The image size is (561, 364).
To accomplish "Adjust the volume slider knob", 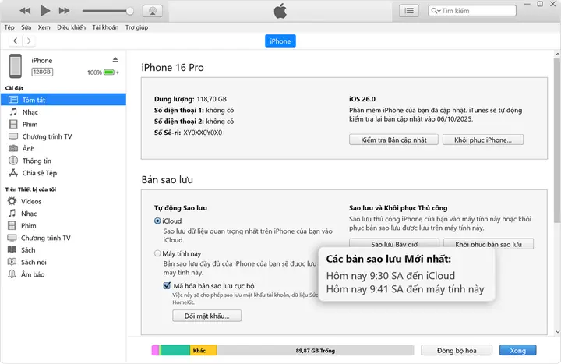I will point(130,11).
